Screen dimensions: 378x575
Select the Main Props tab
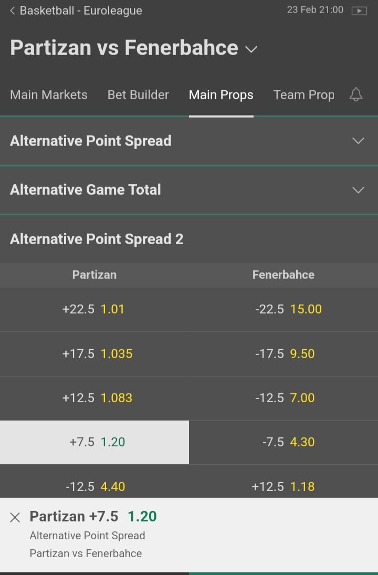pos(221,95)
